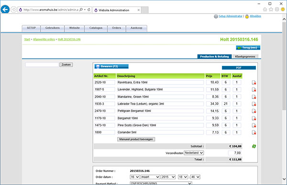
Task: Remove the Labrador Tea (Ledum) line
Action: tap(254, 104)
